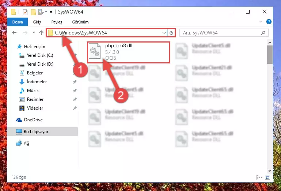Click the back navigation arrow
The height and width of the screenshot is (191, 281).
14,33
